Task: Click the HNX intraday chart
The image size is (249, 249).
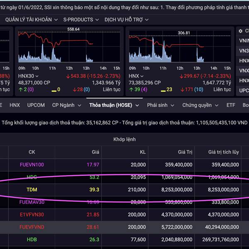Action: (180, 46)
